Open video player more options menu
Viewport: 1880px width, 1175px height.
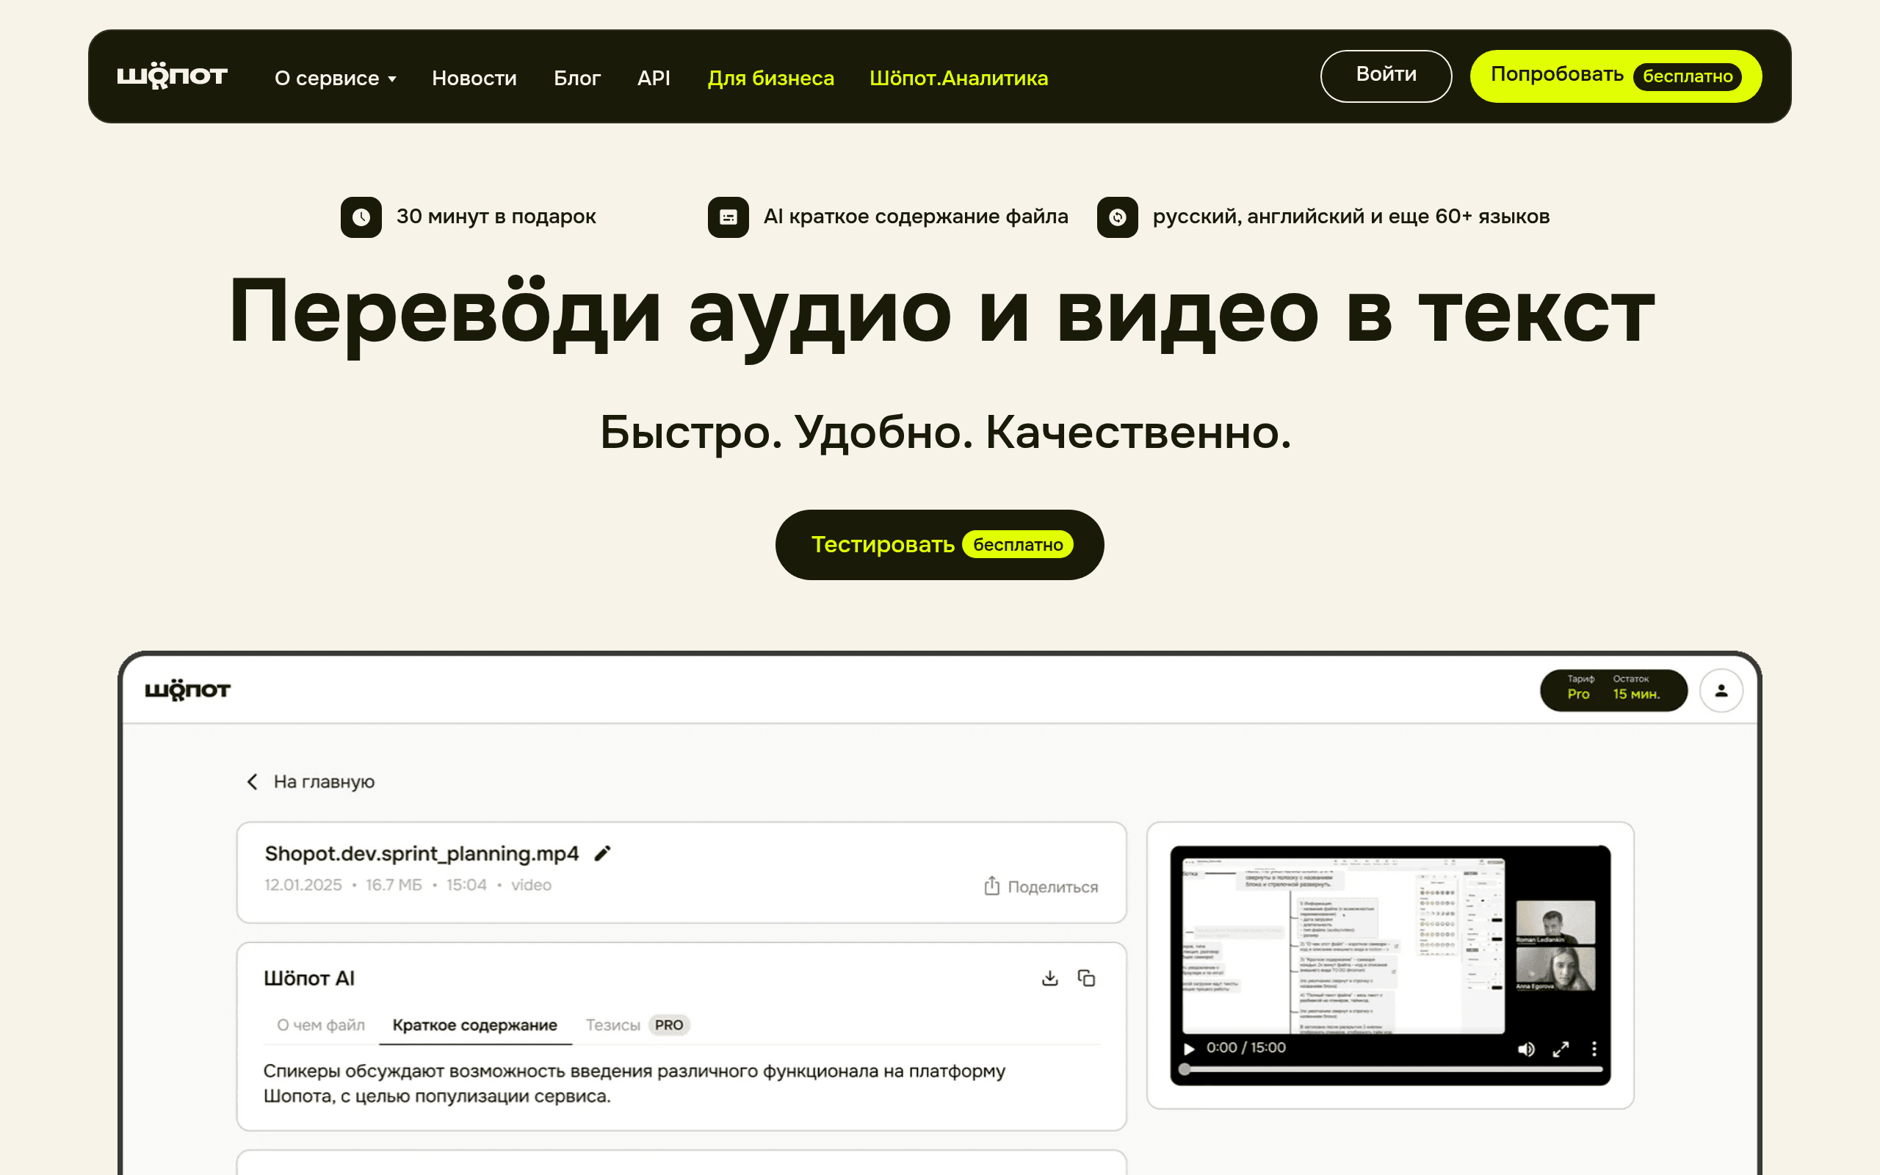[x=1594, y=1049]
